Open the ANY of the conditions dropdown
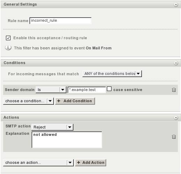 click(112, 74)
